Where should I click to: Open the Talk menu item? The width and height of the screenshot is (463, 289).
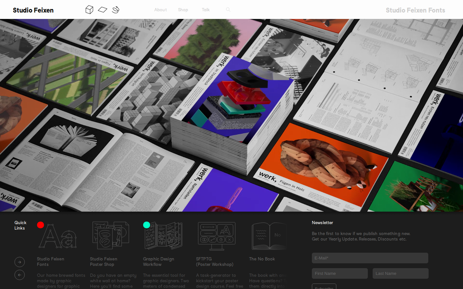tap(206, 10)
